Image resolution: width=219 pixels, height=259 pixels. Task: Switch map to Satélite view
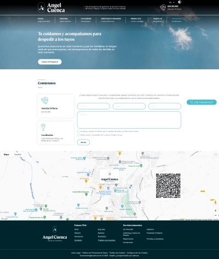point(18,155)
